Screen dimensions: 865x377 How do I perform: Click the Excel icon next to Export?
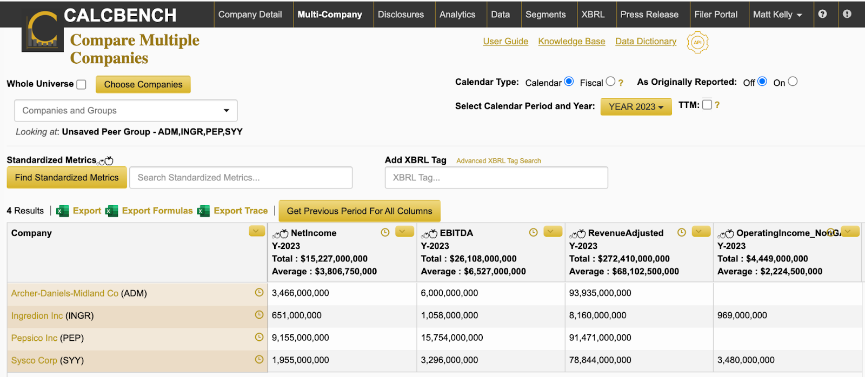63,211
